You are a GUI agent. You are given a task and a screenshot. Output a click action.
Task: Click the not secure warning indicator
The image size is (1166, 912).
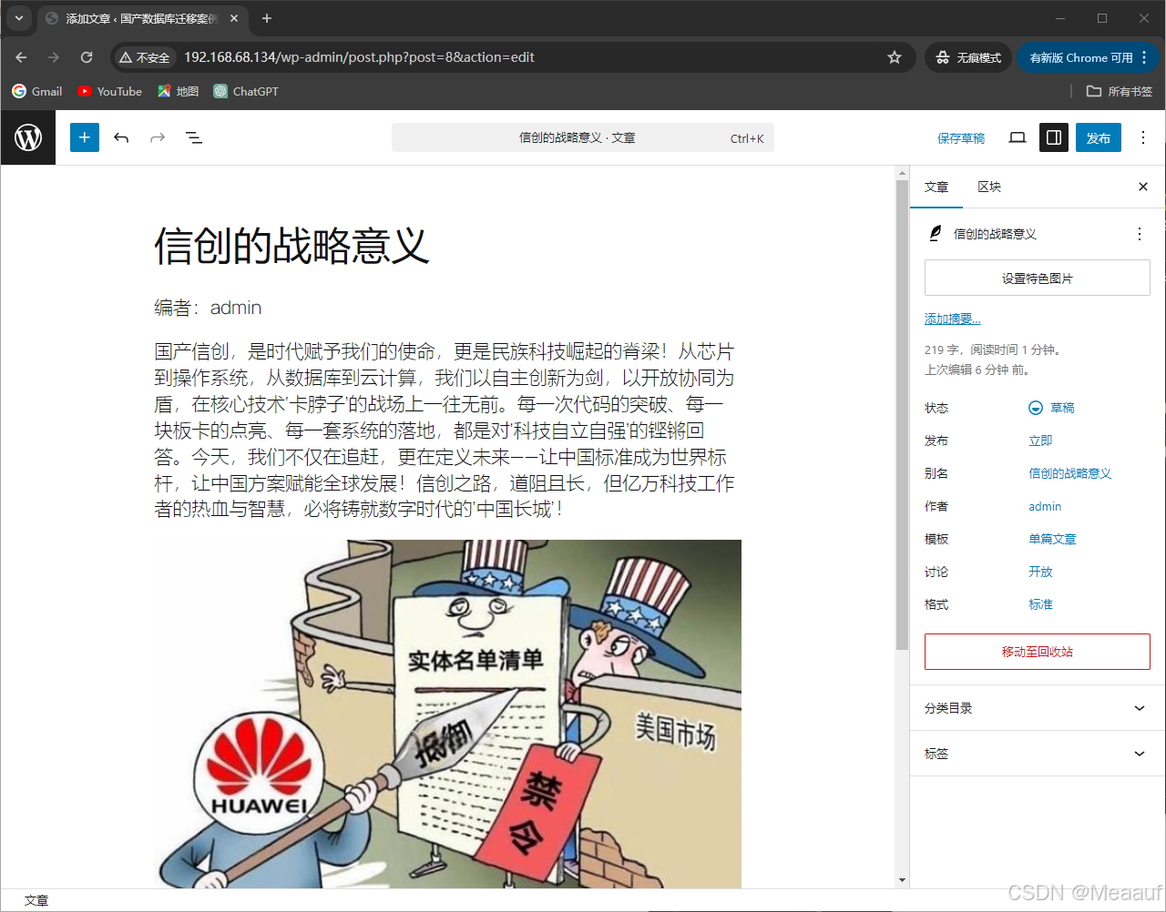point(145,57)
